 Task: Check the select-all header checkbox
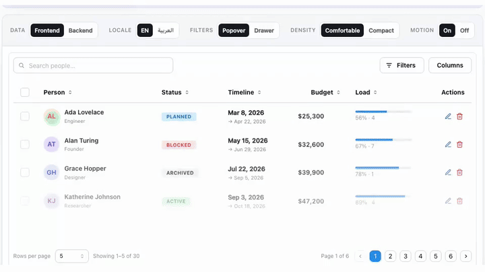pos(25,92)
